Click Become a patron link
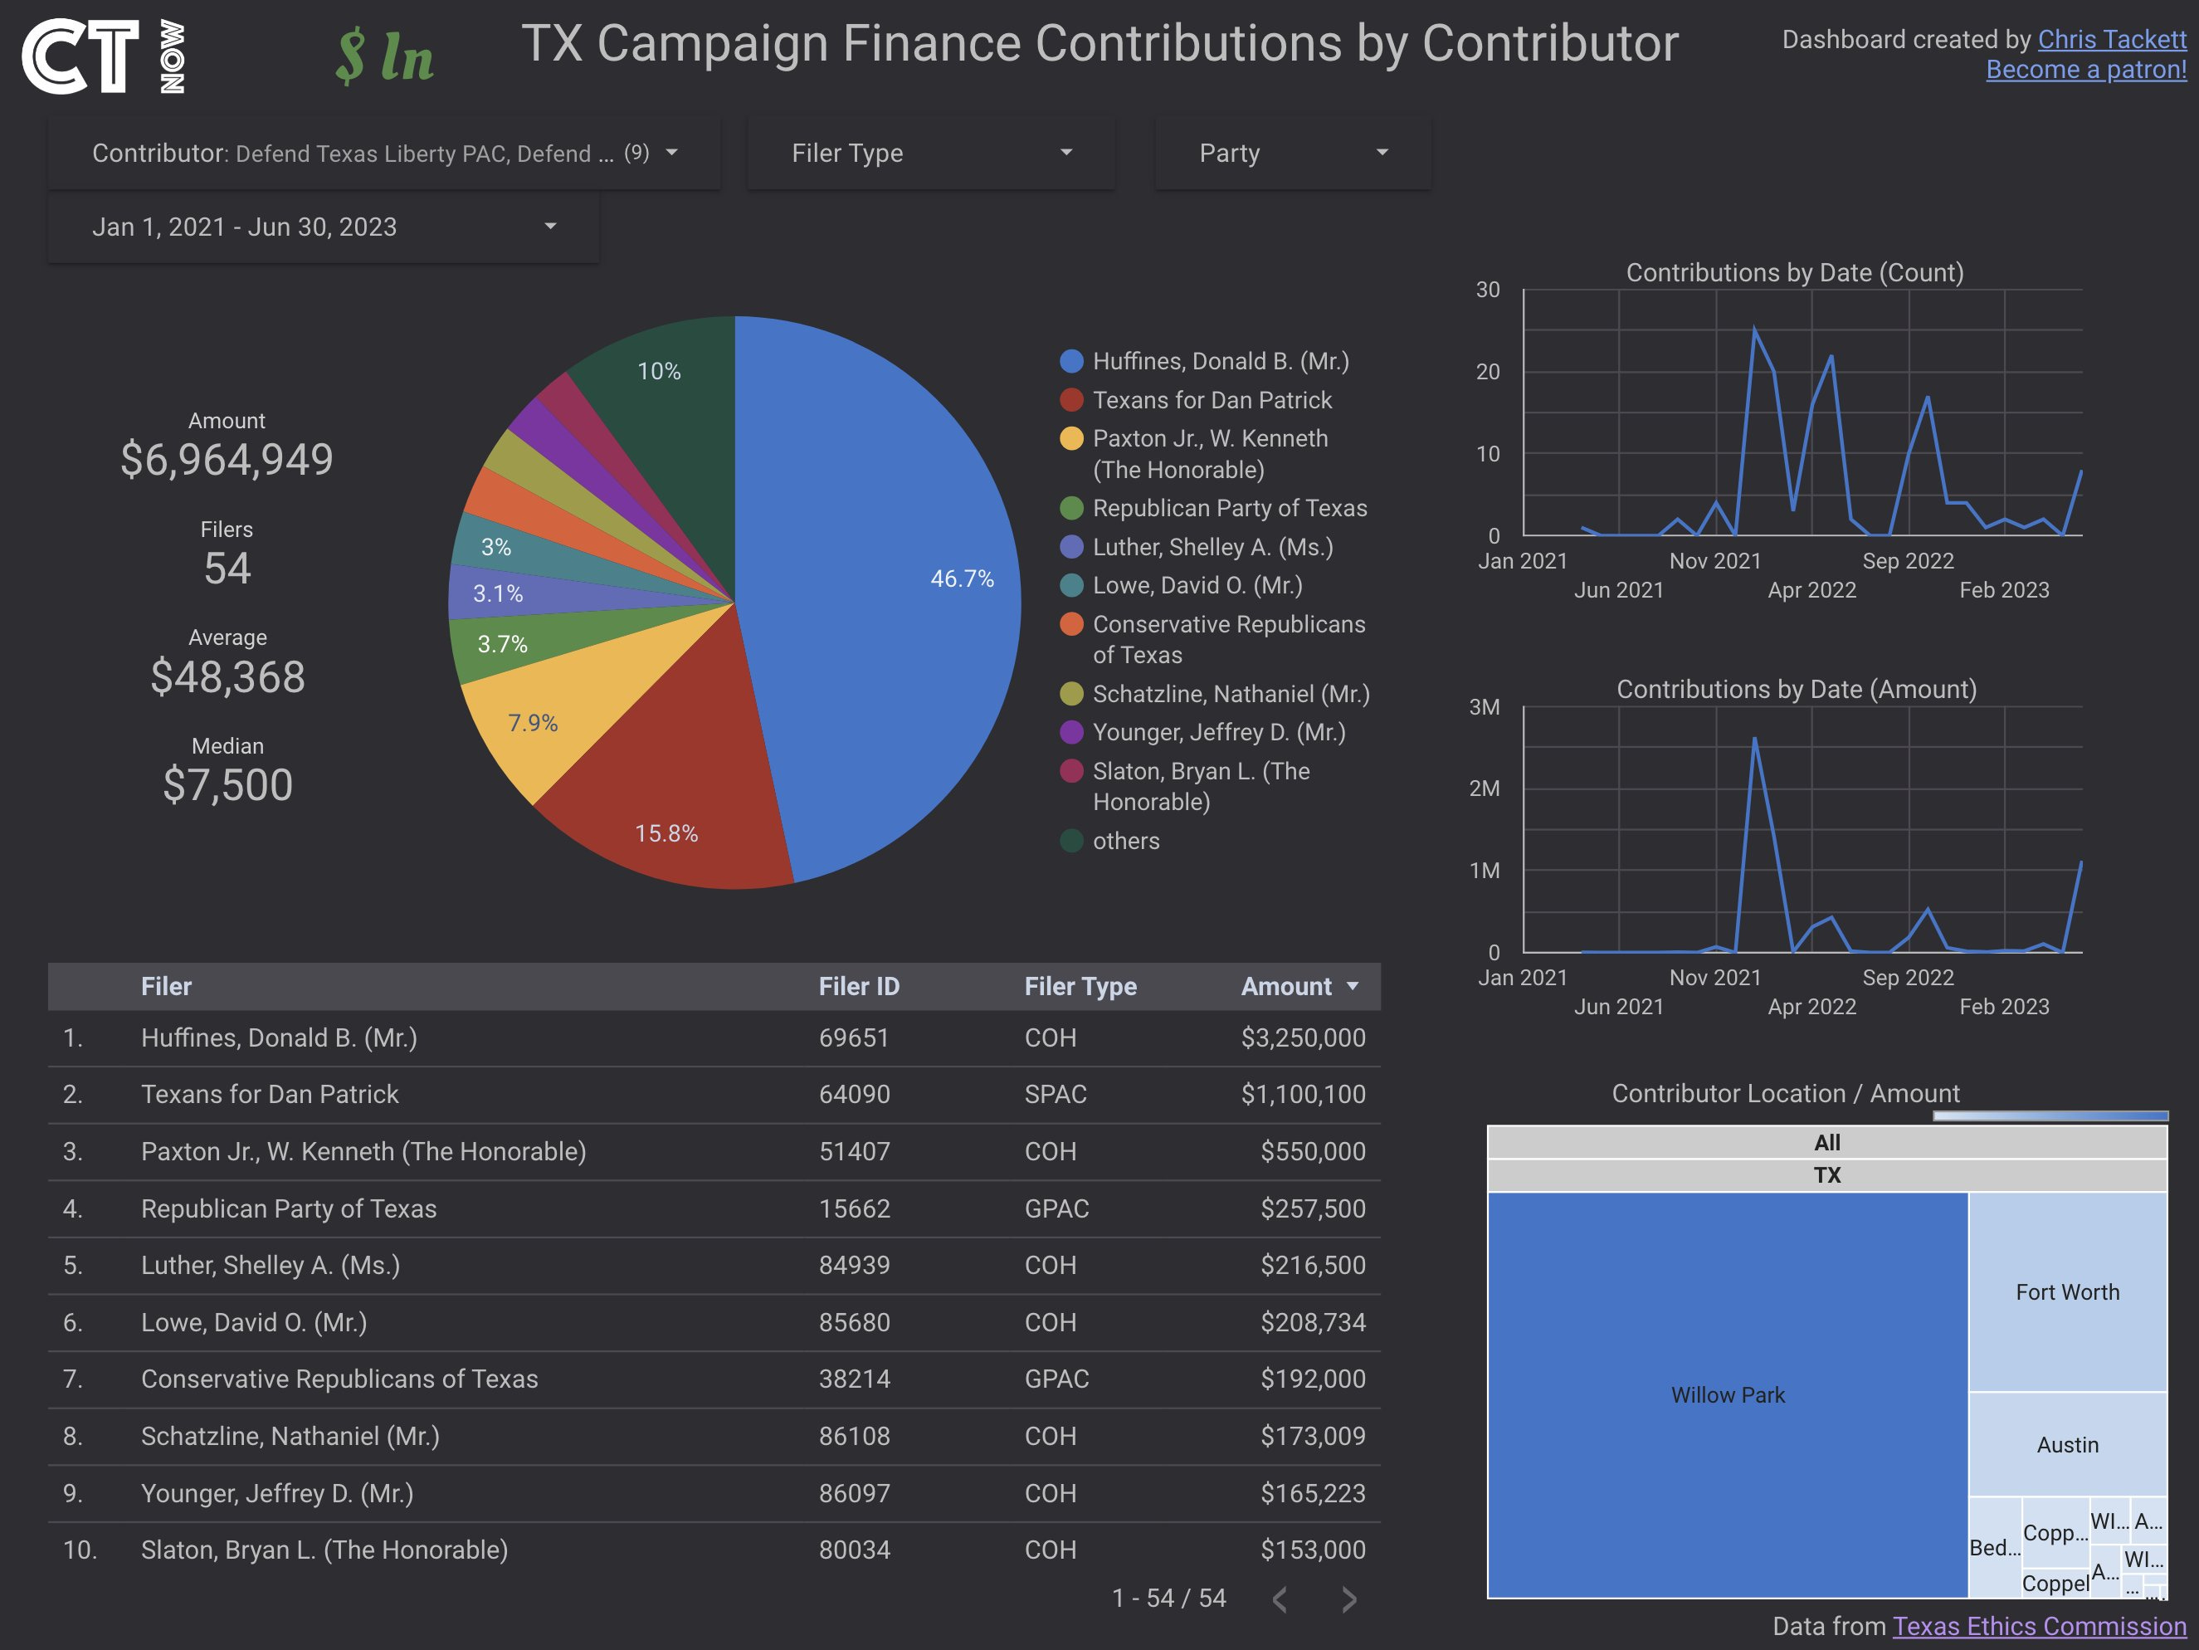 pos(2085,70)
